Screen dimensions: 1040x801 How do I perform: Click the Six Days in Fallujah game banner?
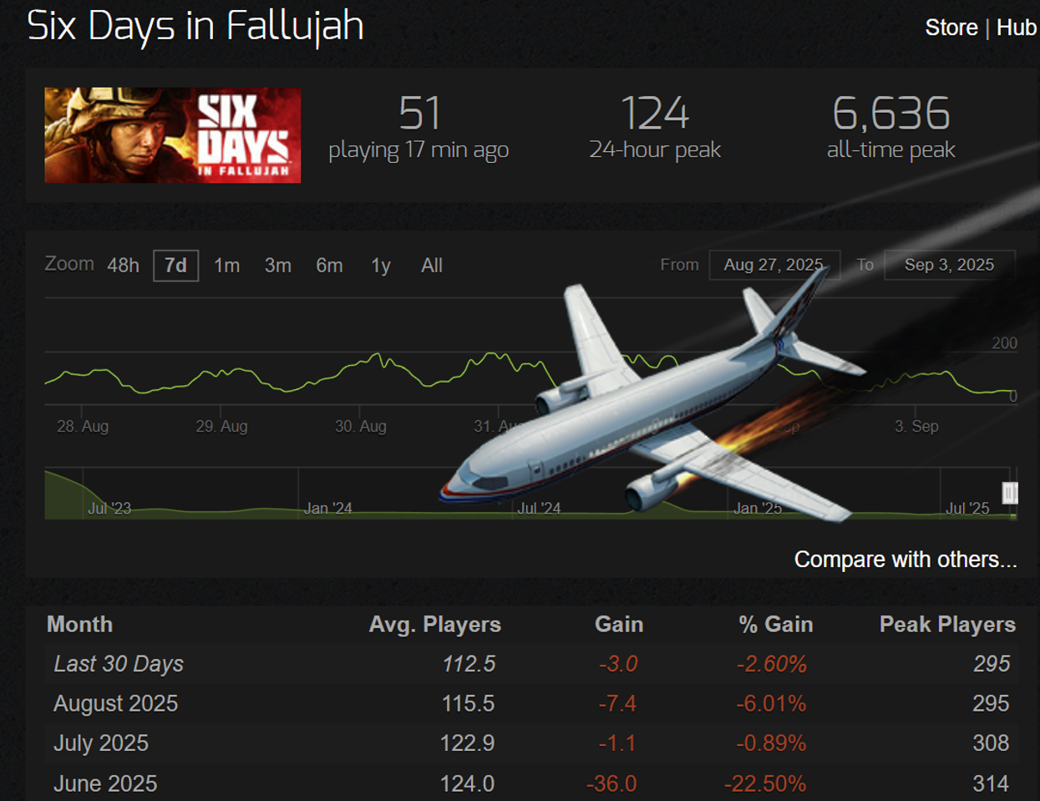[172, 135]
